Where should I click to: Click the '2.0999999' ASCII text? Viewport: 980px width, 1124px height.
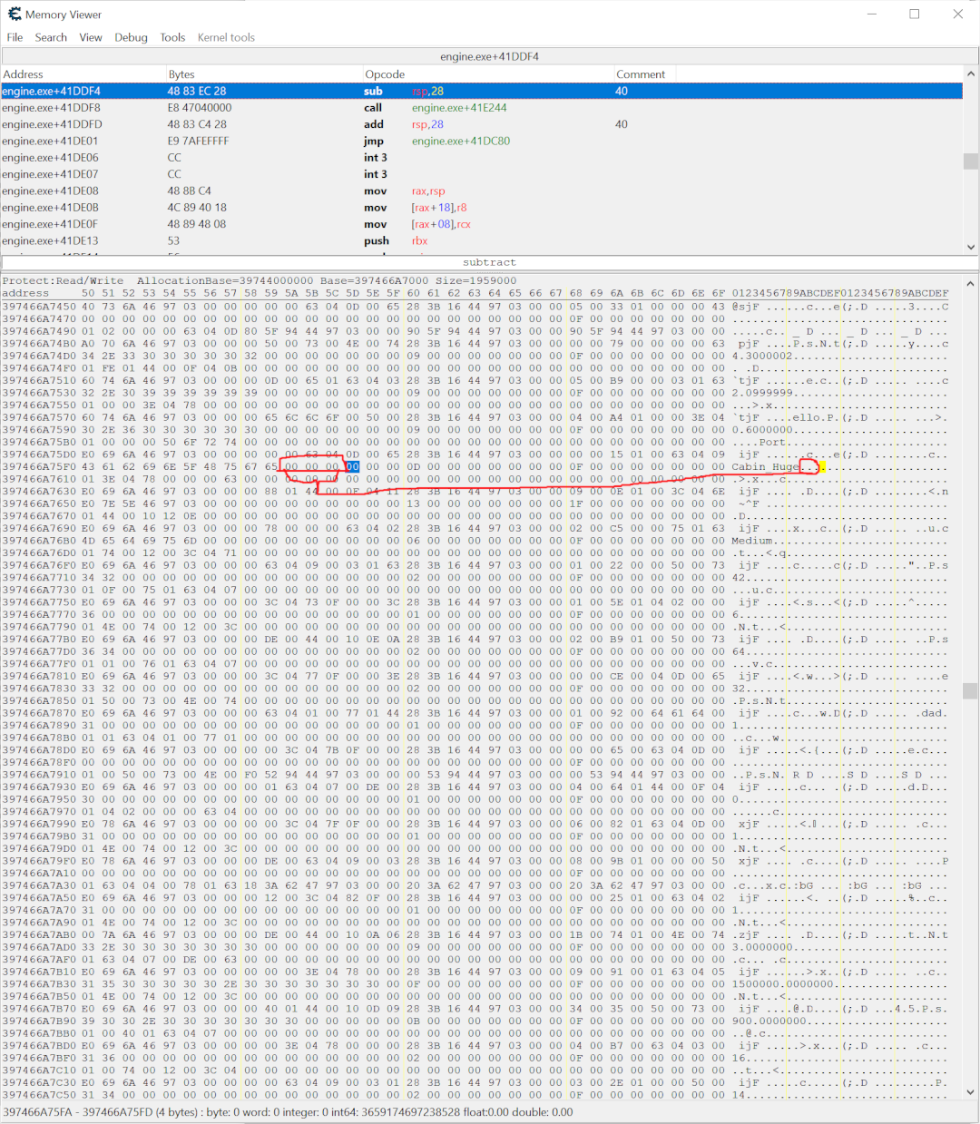point(762,393)
